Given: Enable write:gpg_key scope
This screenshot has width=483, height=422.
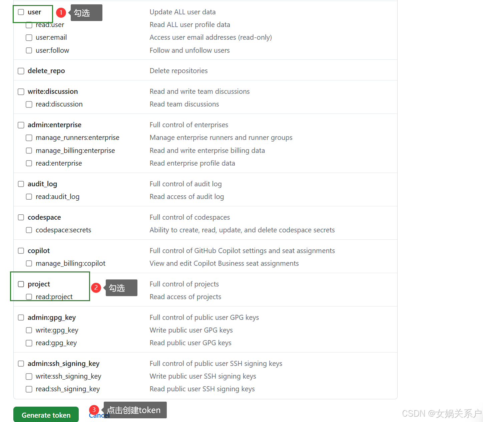Looking at the screenshot, I should (29, 330).
